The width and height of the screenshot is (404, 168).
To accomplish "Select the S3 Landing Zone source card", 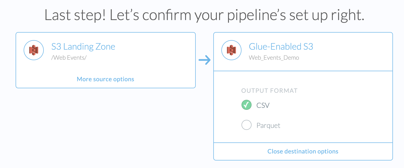I will 151,60.
